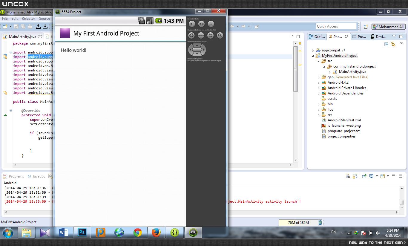Expand Android Private Libraries node
The width and height of the screenshot is (408, 246).
(x=318, y=88)
